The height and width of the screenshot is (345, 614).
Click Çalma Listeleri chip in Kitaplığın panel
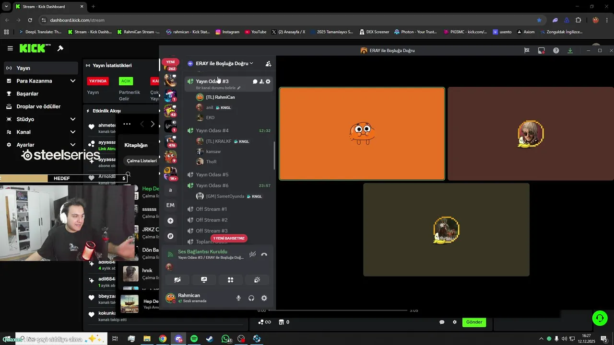pyautogui.click(x=142, y=161)
